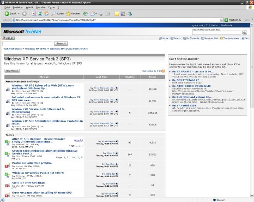
Task: Click the RSS feed orange icon
Action: click(163, 71)
